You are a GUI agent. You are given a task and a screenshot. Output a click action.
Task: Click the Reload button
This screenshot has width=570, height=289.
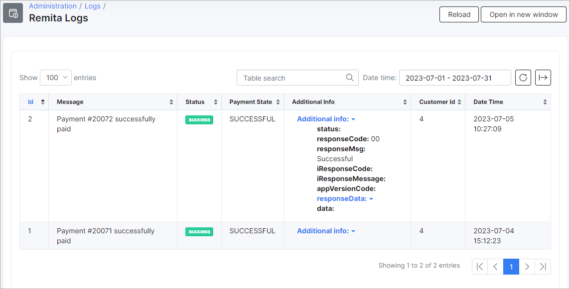pyautogui.click(x=459, y=14)
